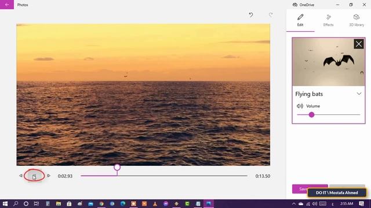Undo the last edit
This screenshot has width=371, height=208.
pyautogui.click(x=251, y=15)
